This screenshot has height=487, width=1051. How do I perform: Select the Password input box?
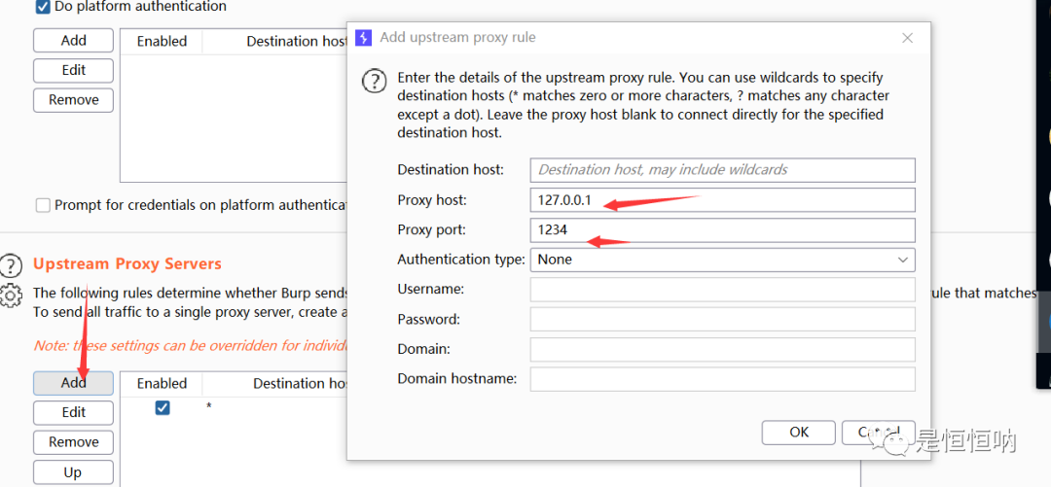[722, 319]
